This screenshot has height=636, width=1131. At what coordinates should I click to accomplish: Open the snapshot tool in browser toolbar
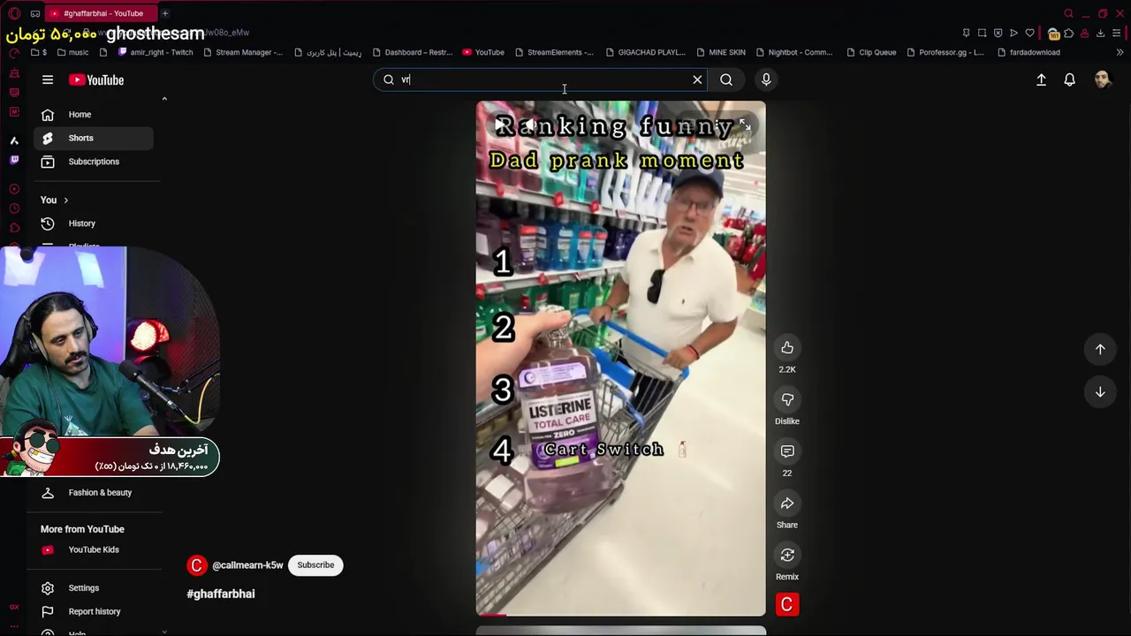tap(982, 34)
